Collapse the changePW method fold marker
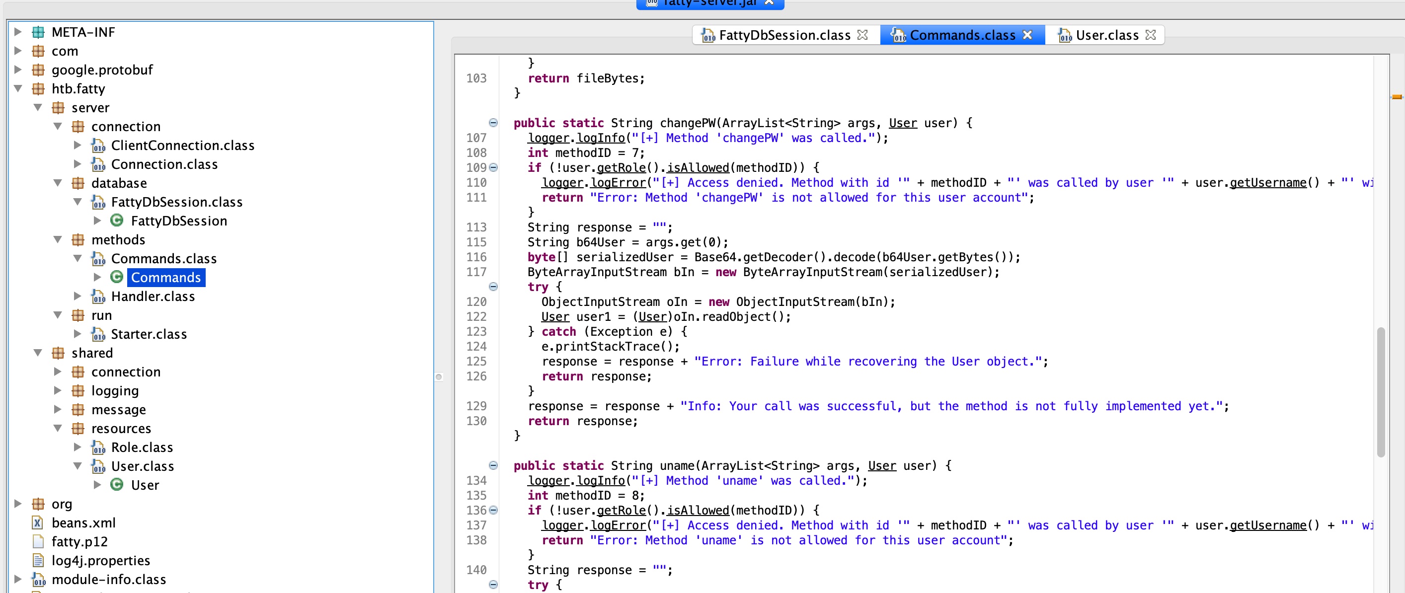 point(493,123)
